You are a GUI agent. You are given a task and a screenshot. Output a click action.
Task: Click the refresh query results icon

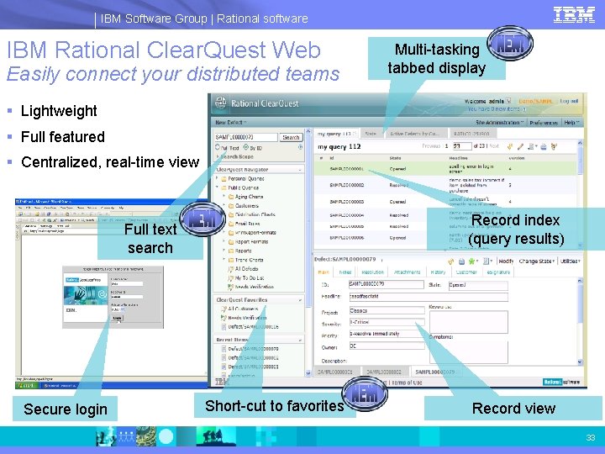[510, 146]
